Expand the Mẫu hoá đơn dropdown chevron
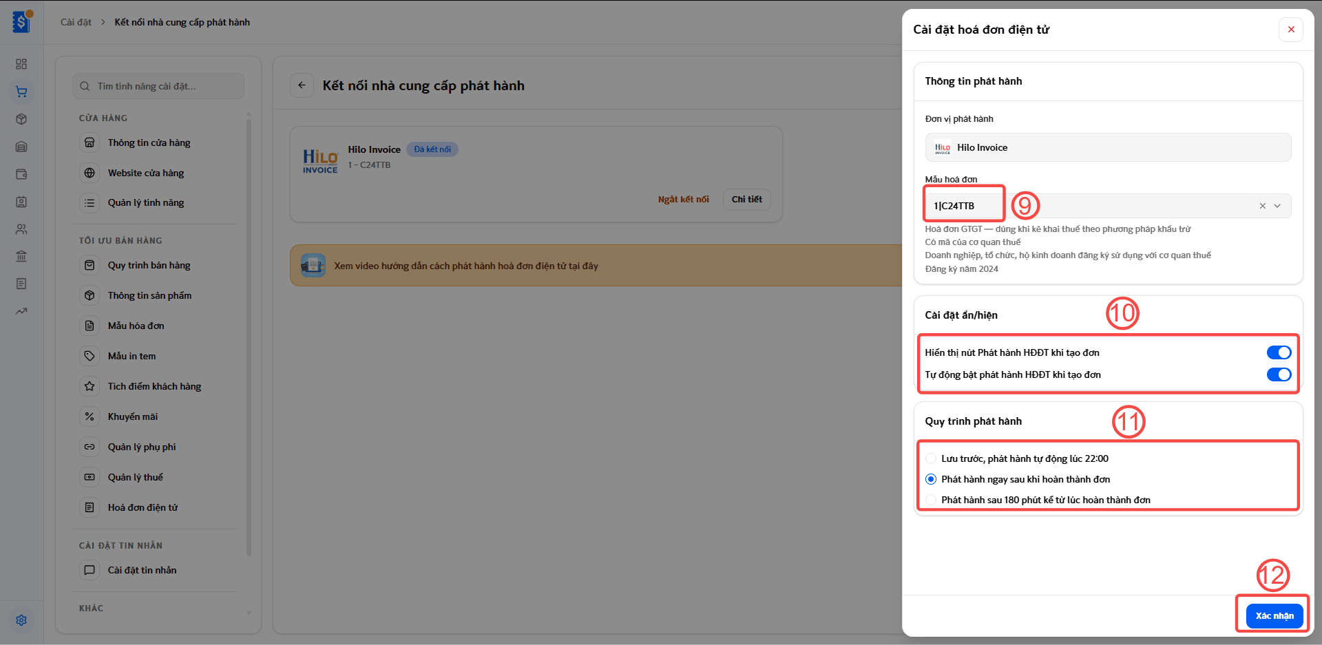Image resolution: width=1322 pixels, height=645 pixels. [x=1278, y=206]
